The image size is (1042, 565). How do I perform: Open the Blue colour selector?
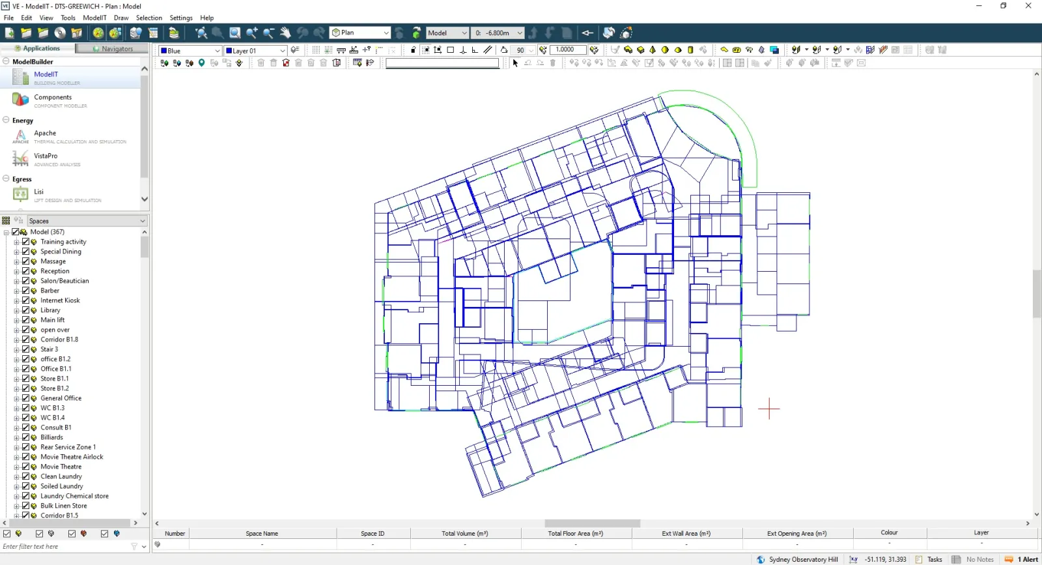[x=190, y=50]
